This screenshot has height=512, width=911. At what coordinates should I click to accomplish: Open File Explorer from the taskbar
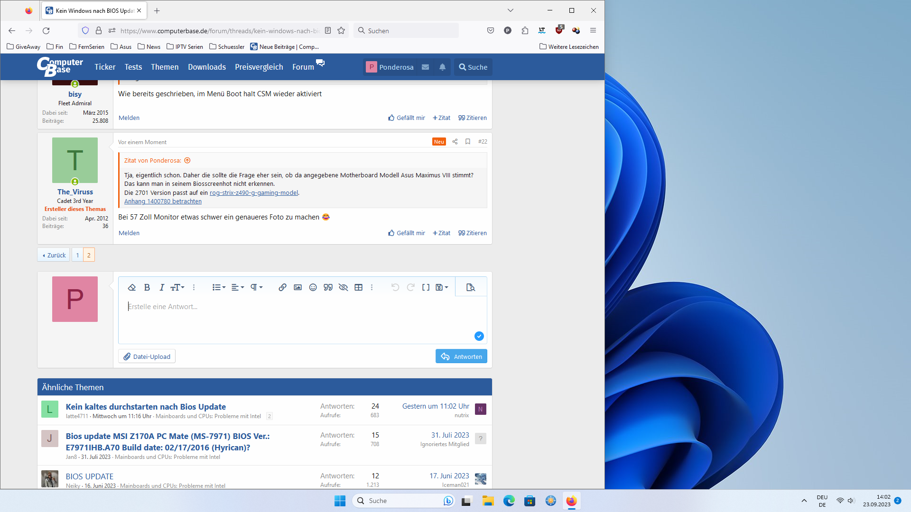click(x=488, y=501)
